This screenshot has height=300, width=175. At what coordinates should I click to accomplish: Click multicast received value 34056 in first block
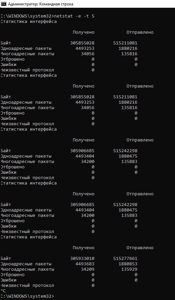pyautogui.click(x=88, y=54)
